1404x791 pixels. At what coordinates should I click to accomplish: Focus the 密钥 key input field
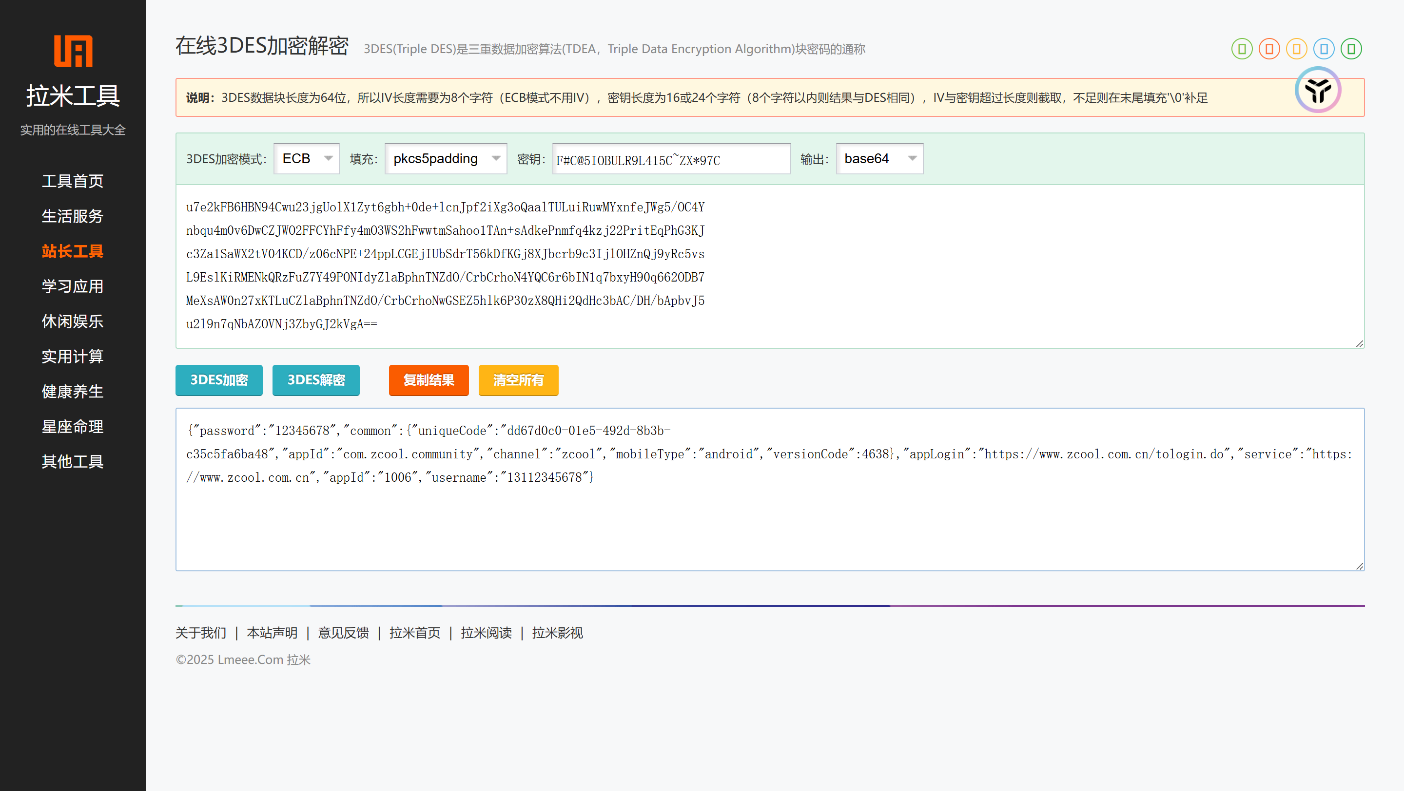[671, 159]
